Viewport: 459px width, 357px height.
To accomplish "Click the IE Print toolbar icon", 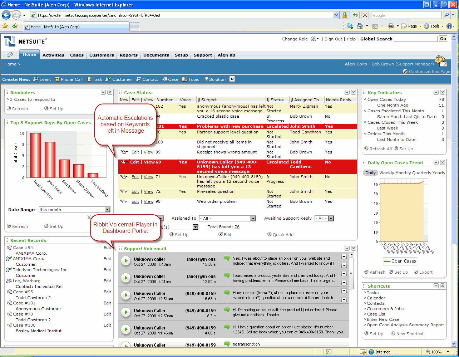I will [x=390, y=26].
